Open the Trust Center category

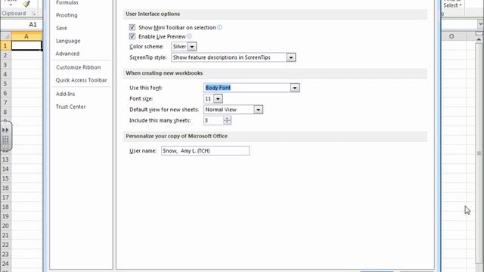[x=70, y=107]
